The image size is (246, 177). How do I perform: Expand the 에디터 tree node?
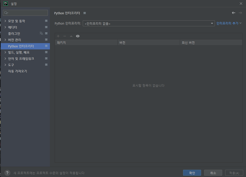(x=5, y=27)
